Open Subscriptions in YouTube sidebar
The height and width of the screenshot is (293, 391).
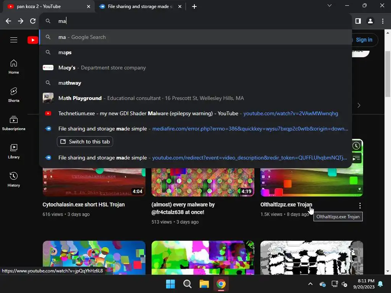pos(14,123)
